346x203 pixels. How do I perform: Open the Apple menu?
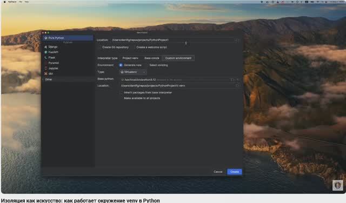tap(5, 2)
